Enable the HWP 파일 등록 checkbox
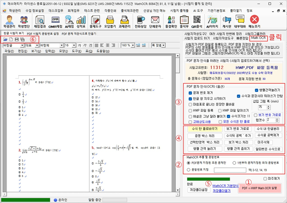 pos(190,111)
